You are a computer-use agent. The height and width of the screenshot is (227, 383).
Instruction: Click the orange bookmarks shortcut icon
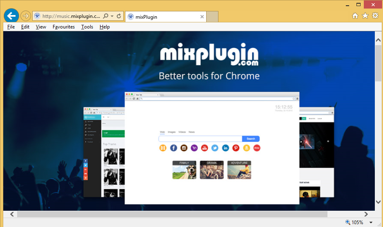[163, 148]
